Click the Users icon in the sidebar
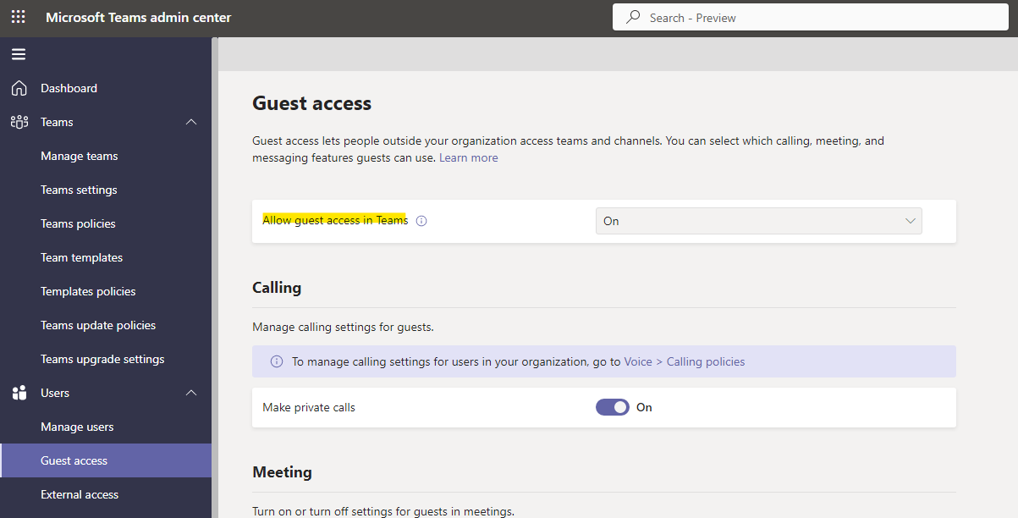 point(19,392)
